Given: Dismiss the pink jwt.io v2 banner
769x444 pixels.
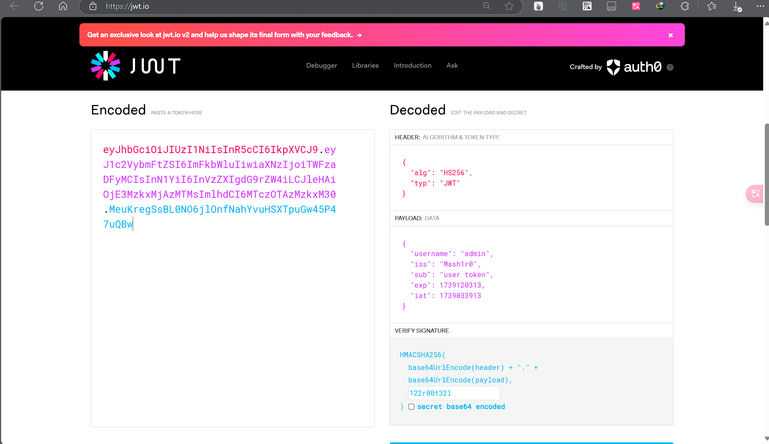Looking at the screenshot, I should 670,35.
